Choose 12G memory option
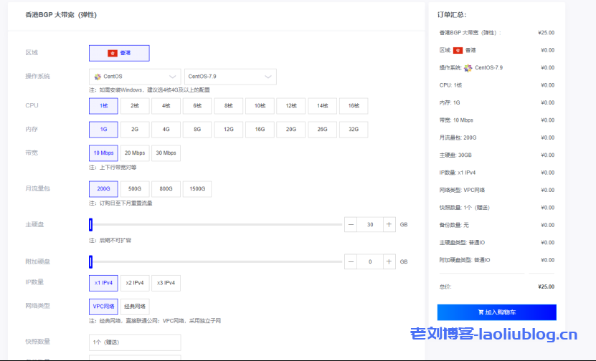The height and width of the screenshot is (361, 596). click(x=229, y=130)
